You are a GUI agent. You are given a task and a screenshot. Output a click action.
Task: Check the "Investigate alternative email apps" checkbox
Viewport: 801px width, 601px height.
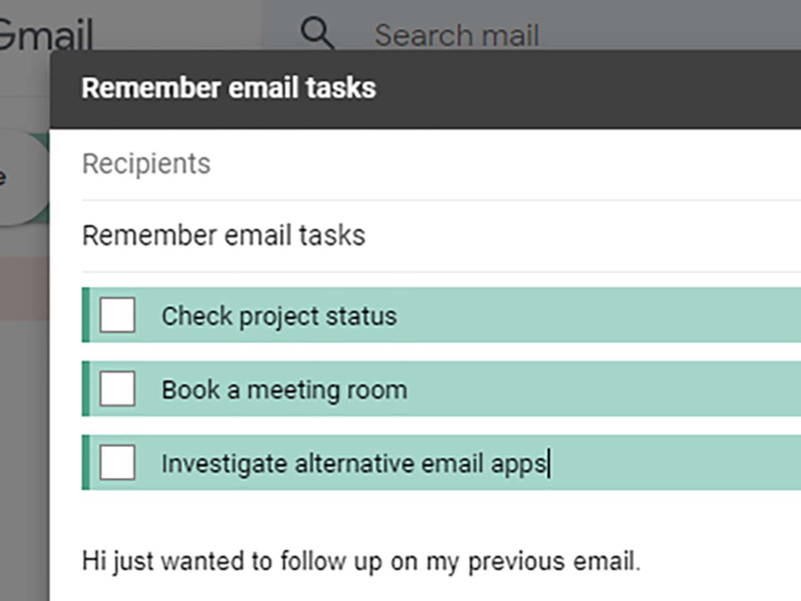pyautogui.click(x=117, y=462)
